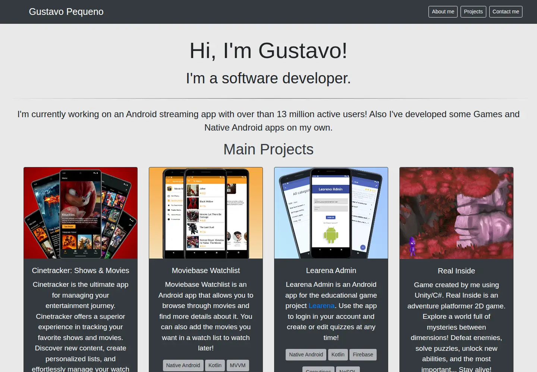Open the About me page
537x372 pixels.
point(443,12)
